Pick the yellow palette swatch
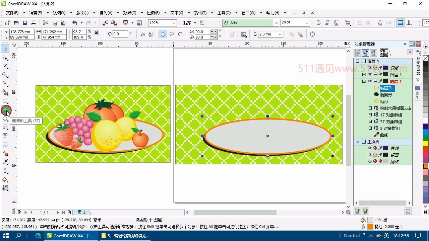This screenshot has height=241, width=429. [426, 144]
